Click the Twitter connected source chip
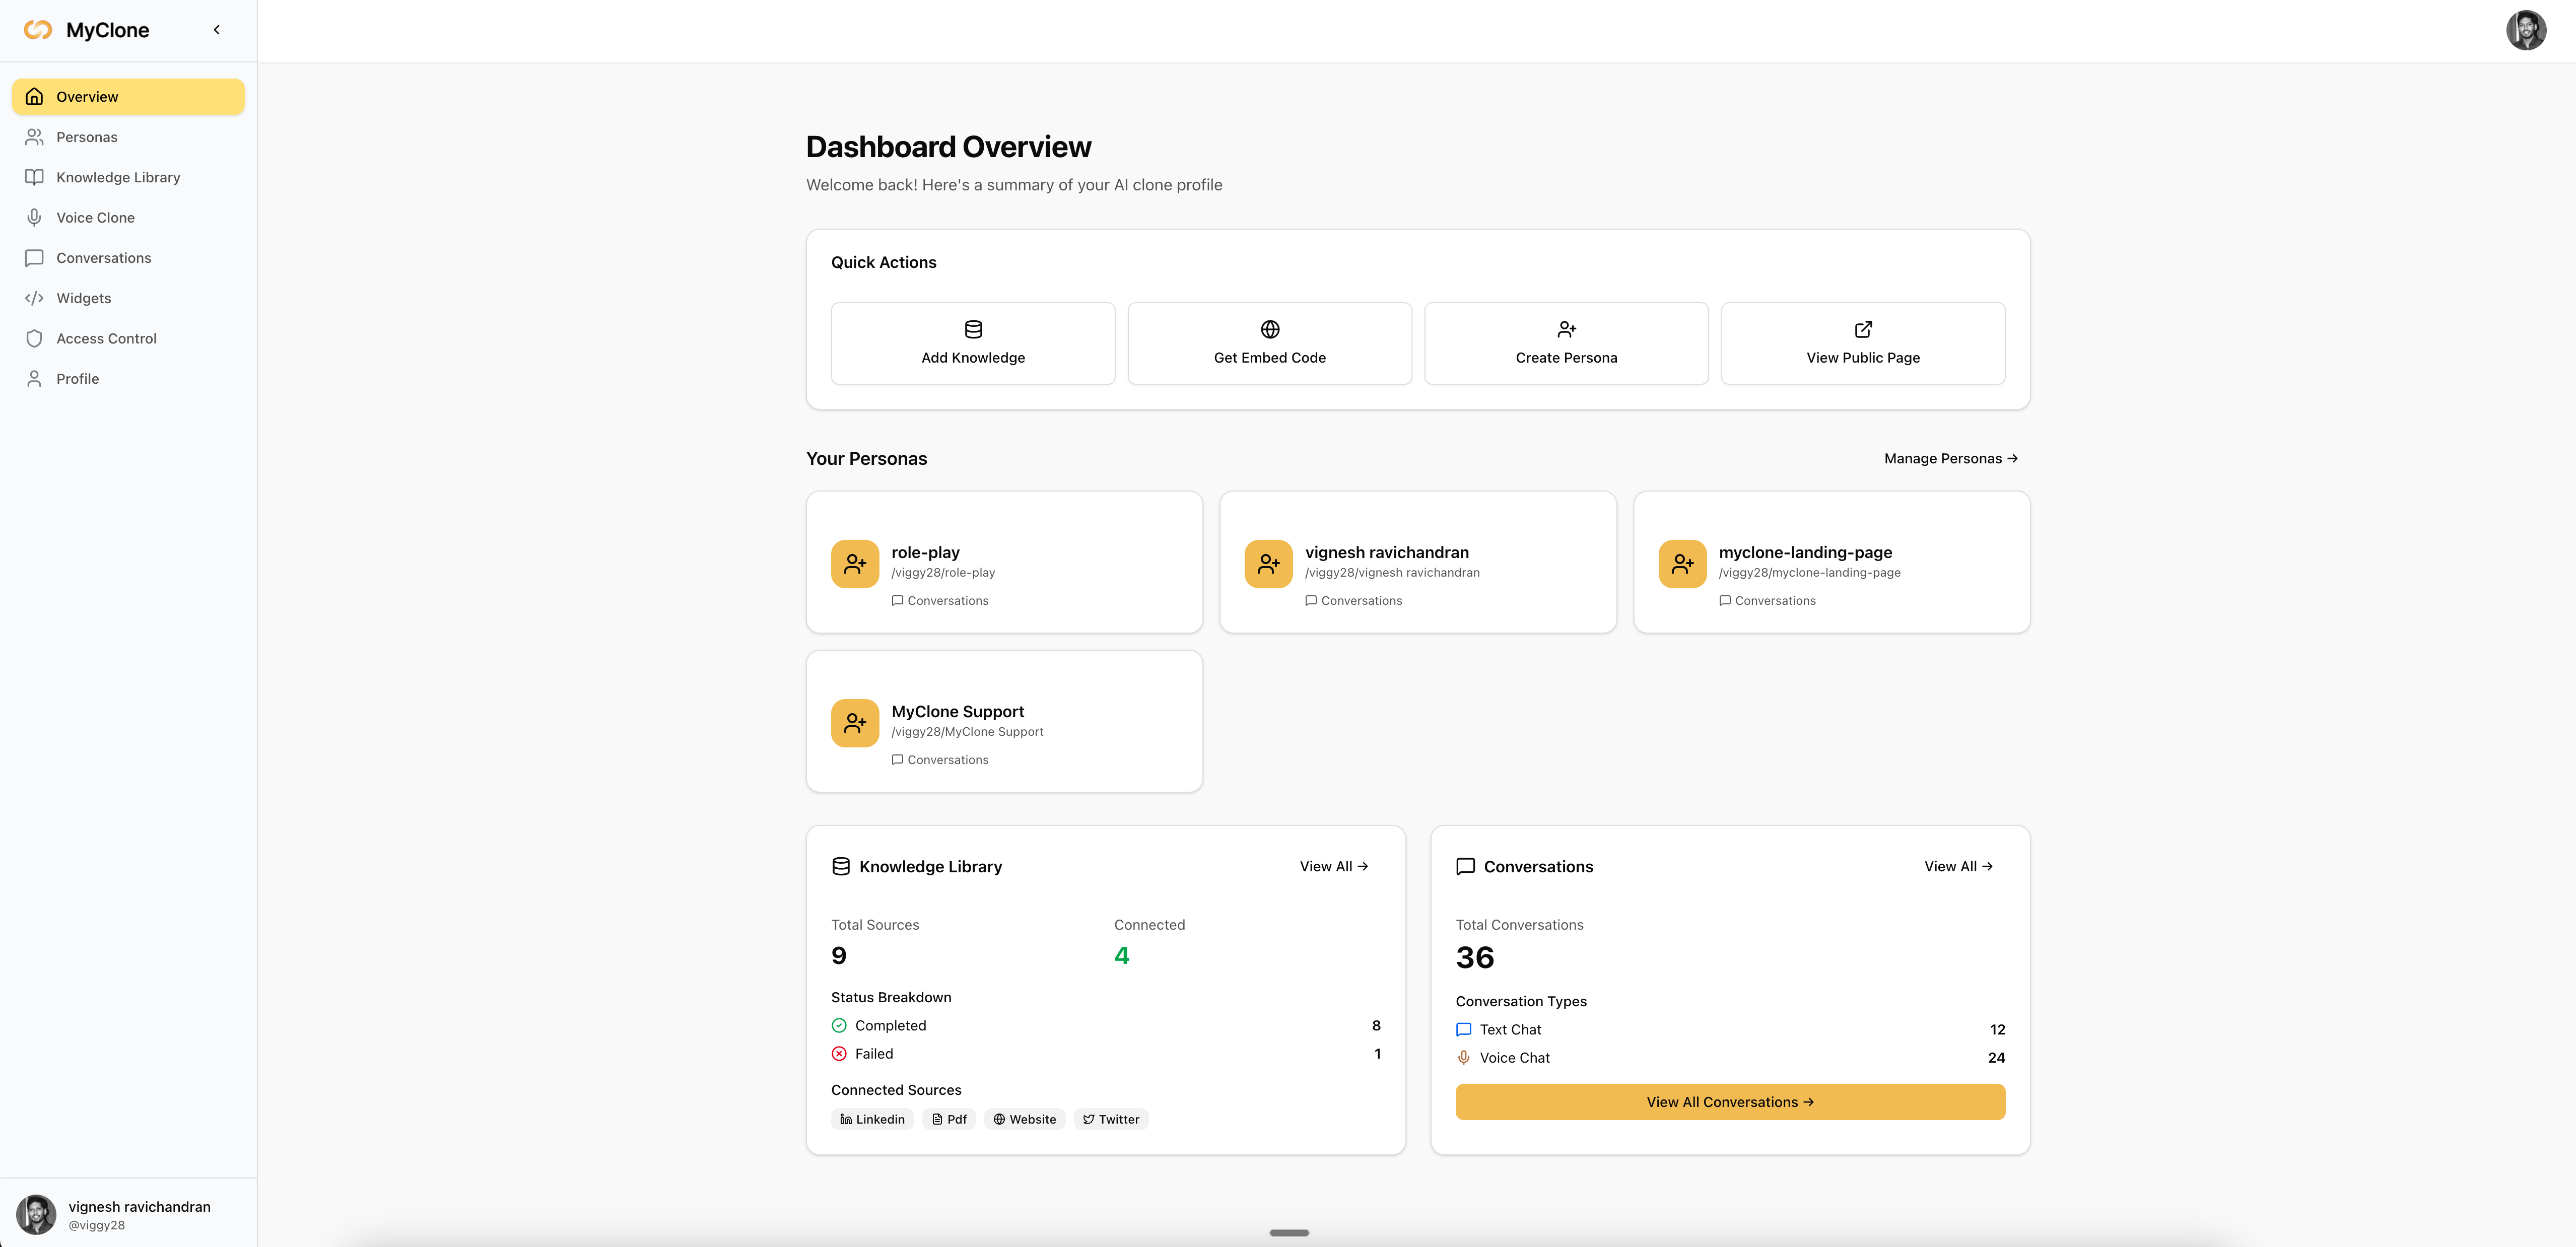This screenshot has height=1247, width=2576. (1110, 1119)
